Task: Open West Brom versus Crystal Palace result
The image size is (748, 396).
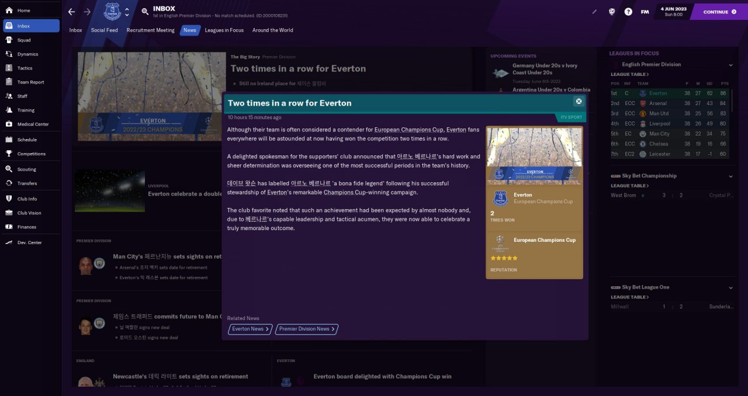Action: tap(672, 196)
